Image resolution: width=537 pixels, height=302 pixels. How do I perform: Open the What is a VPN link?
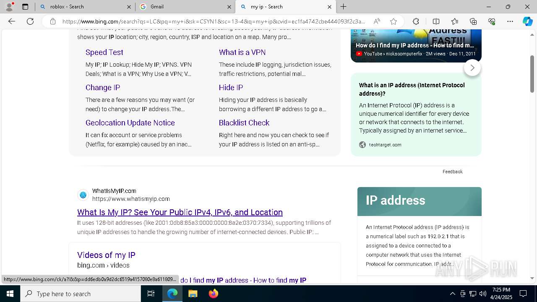click(242, 52)
